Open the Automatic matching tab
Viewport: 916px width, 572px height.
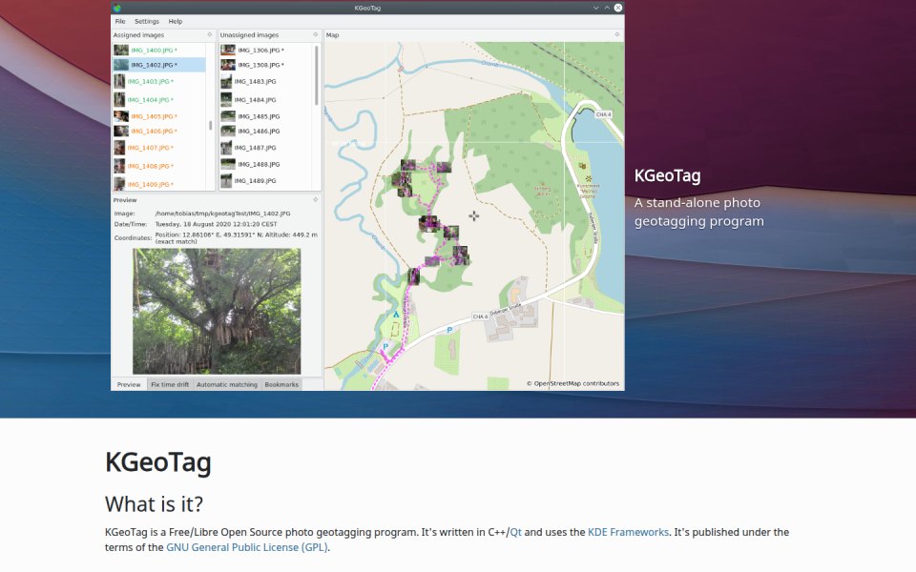click(227, 384)
